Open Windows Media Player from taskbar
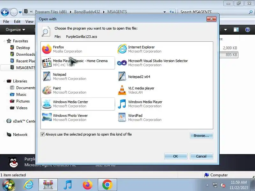The image size is (255, 191). (x=68, y=185)
